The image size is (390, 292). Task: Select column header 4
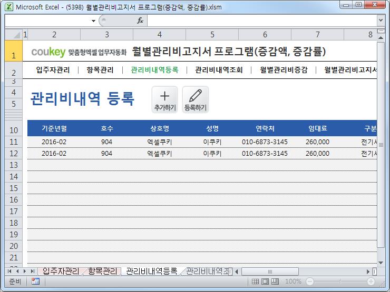coord(160,35)
